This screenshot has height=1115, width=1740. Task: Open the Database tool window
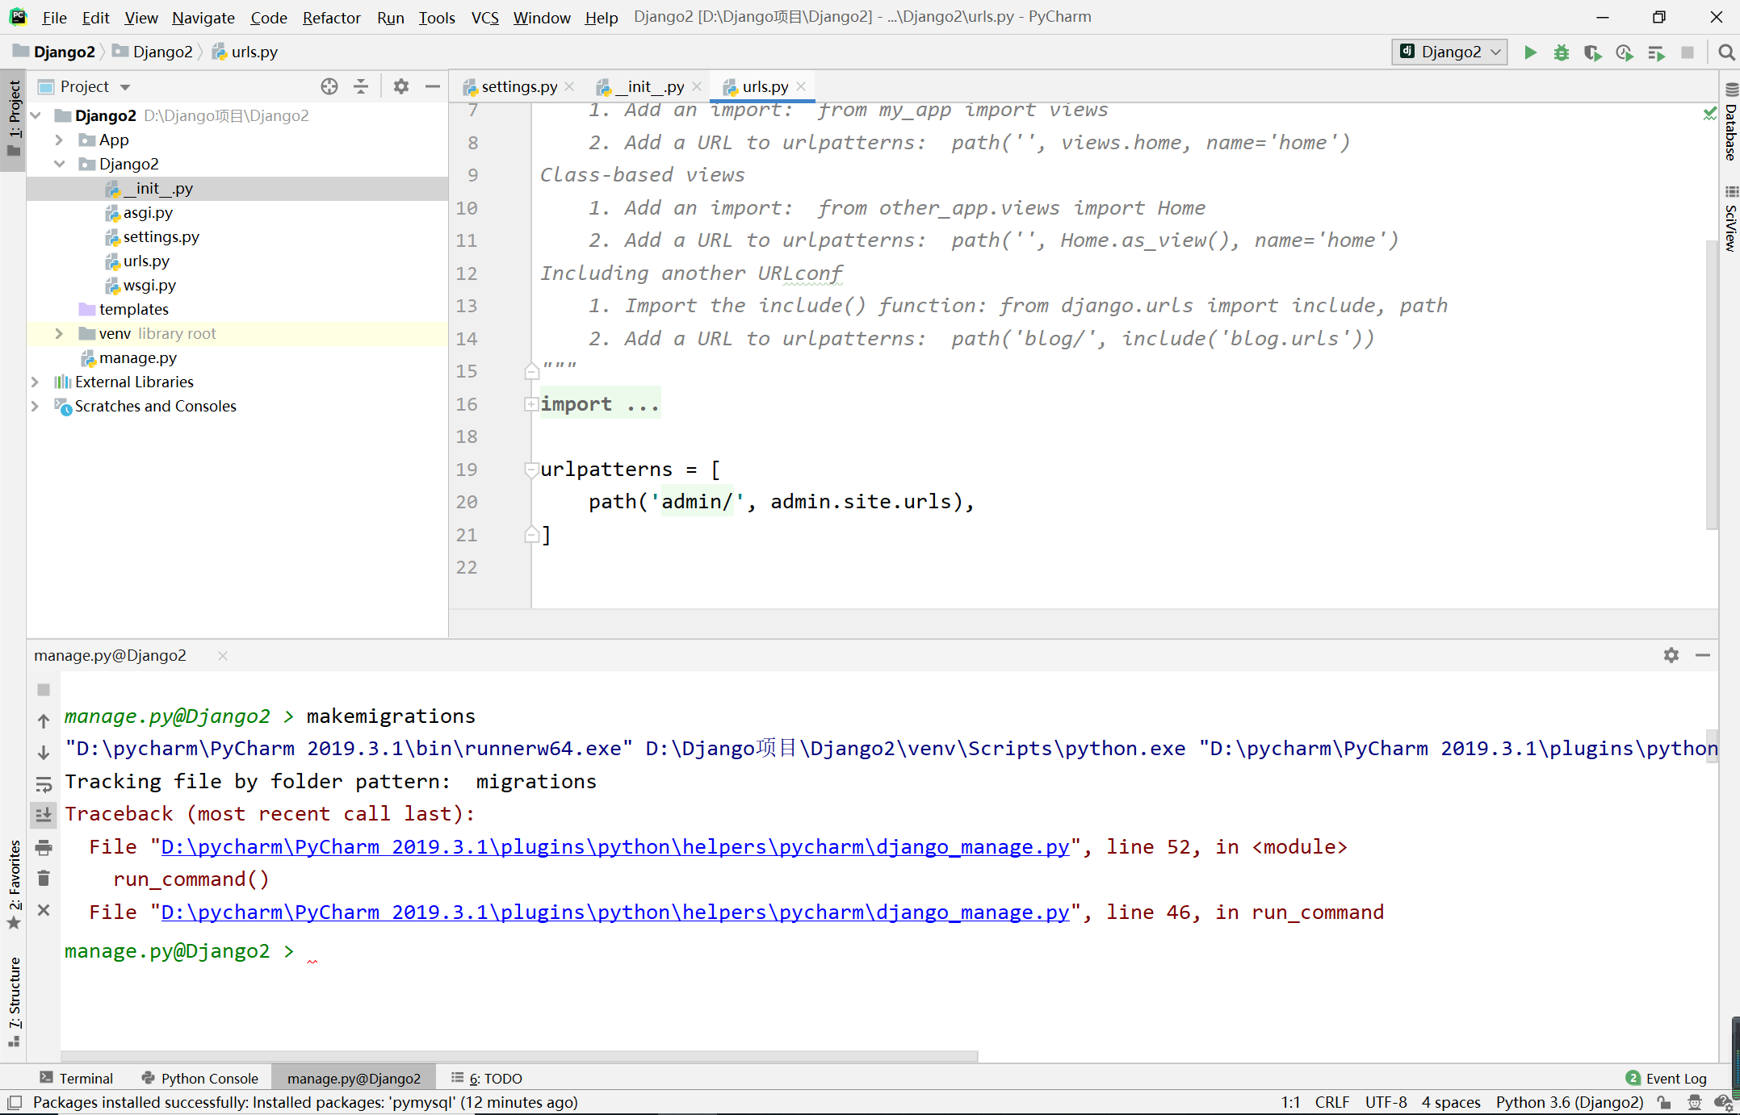[x=1731, y=123]
